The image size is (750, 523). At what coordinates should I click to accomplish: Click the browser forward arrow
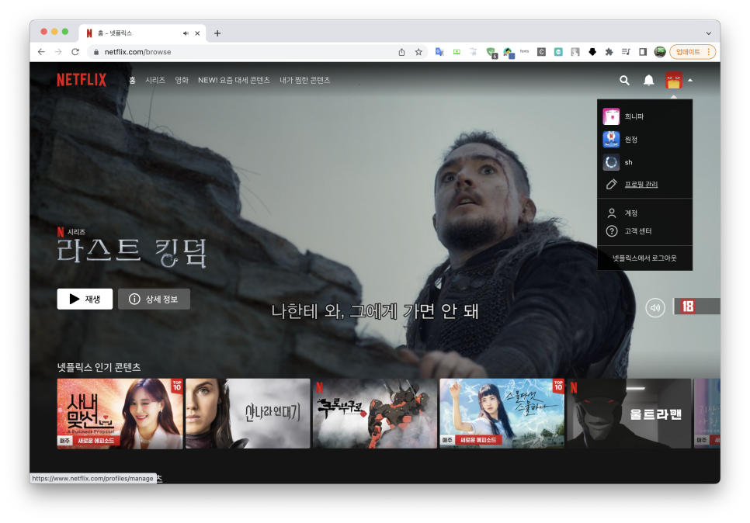click(58, 52)
